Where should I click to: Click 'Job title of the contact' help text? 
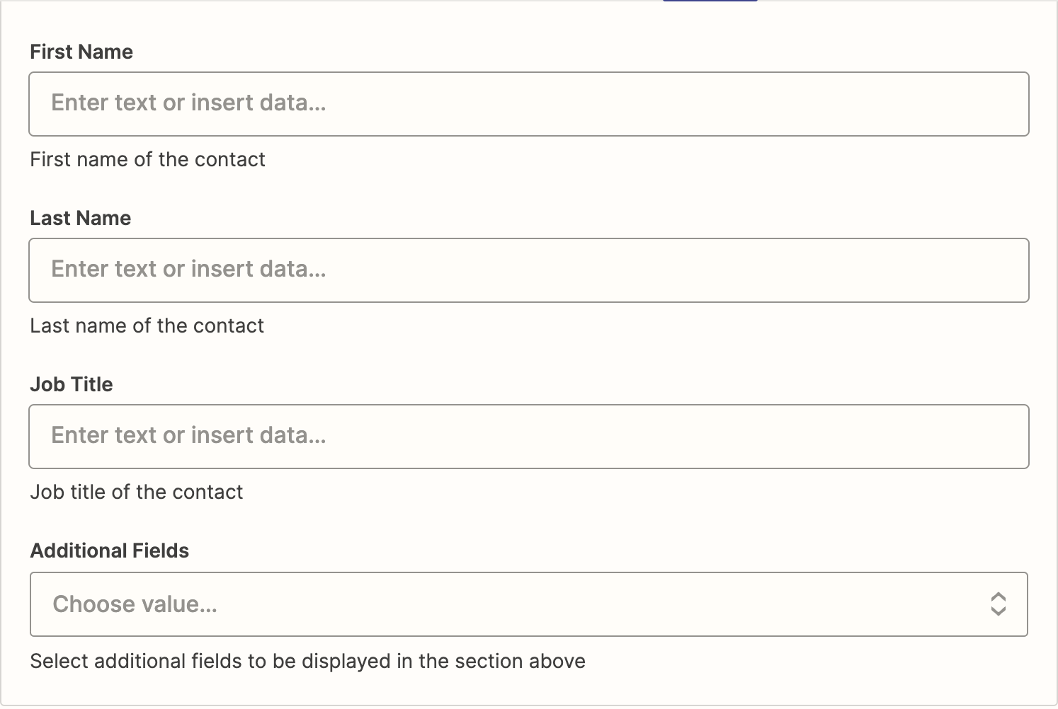click(x=136, y=492)
